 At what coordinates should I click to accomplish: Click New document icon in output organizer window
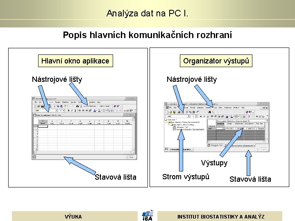coord(168,112)
